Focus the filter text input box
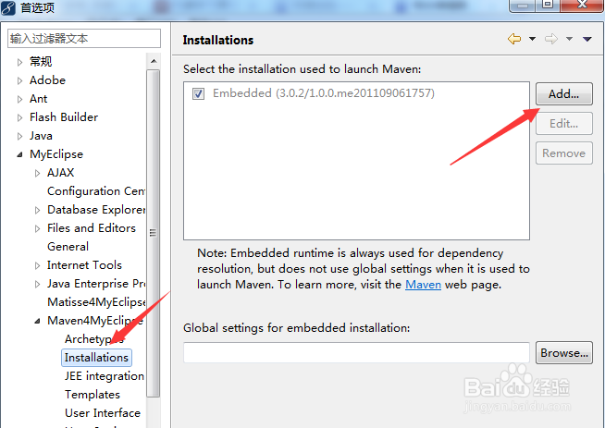The height and width of the screenshot is (428, 605). coord(84,39)
